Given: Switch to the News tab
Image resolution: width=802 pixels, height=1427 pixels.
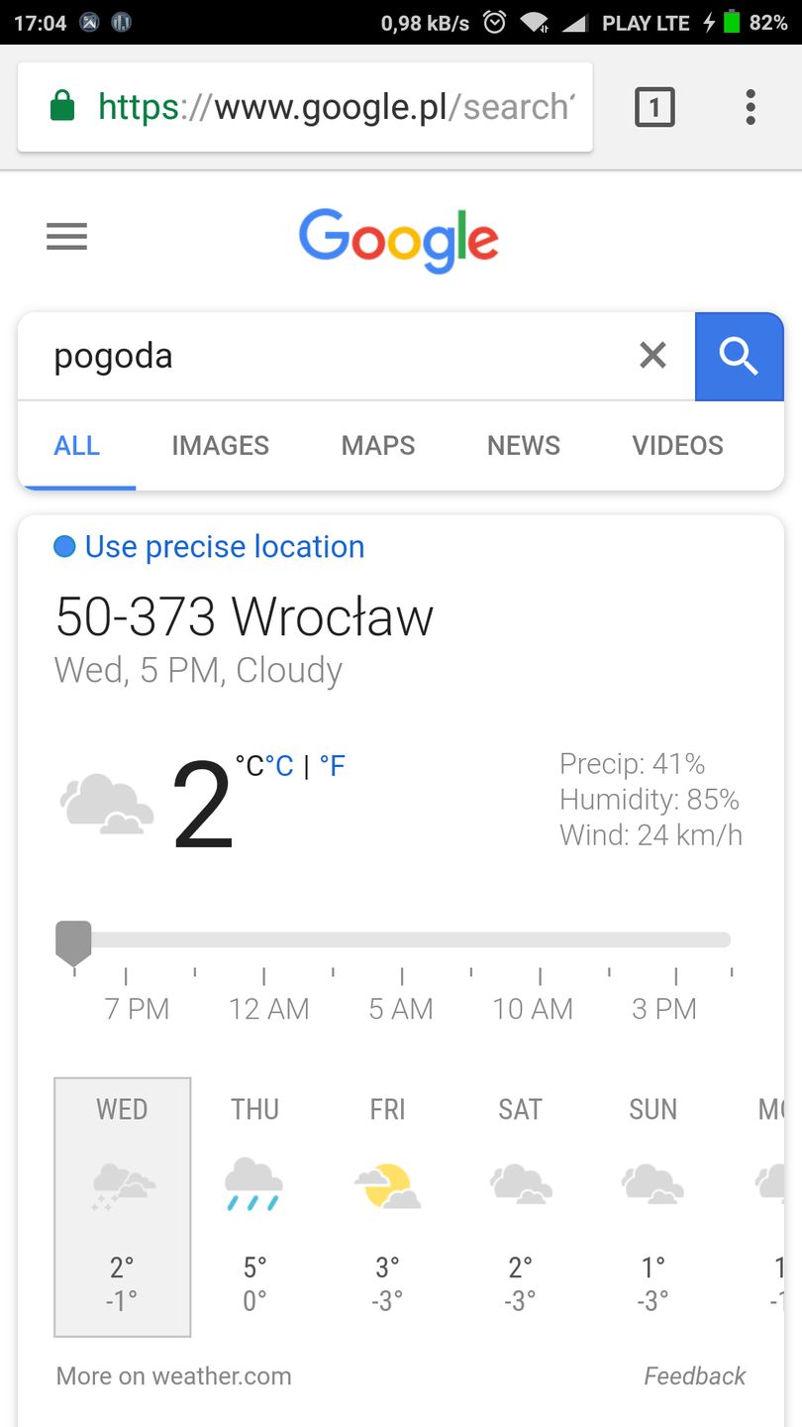Looking at the screenshot, I should click(523, 446).
